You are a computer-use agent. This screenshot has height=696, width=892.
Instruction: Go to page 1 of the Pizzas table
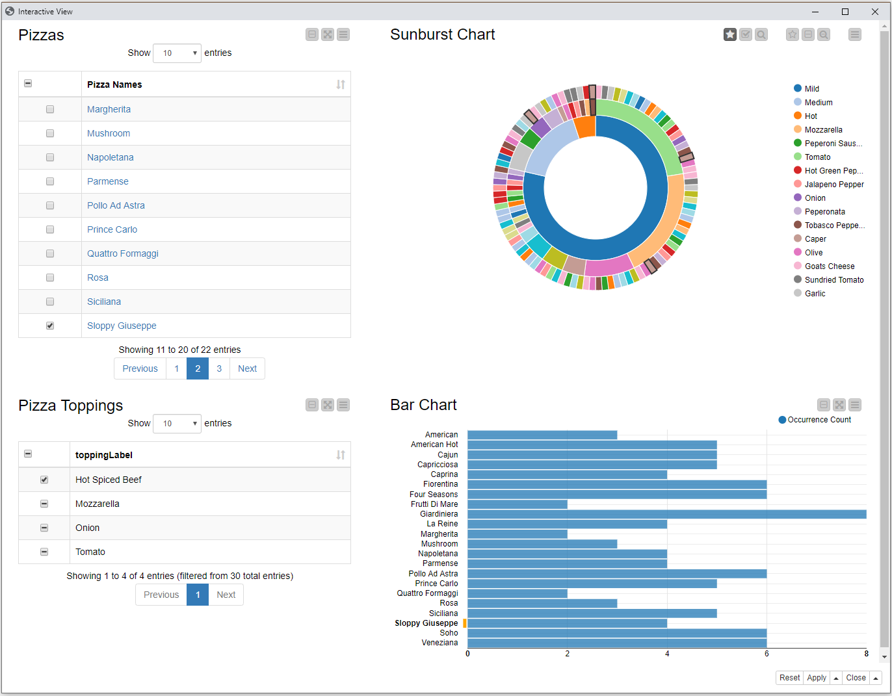pyautogui.click(x=176, y=368)
